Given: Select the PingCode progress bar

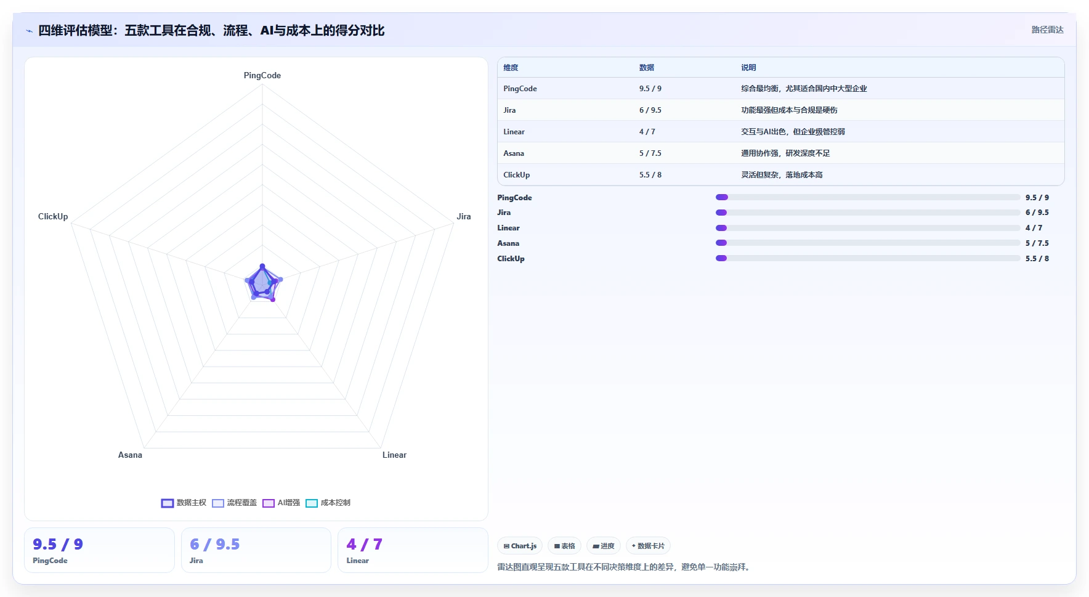Looking at the screenshot, I should tap(868, 197).
